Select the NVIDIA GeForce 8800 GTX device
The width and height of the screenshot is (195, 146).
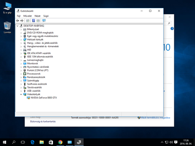44,98
